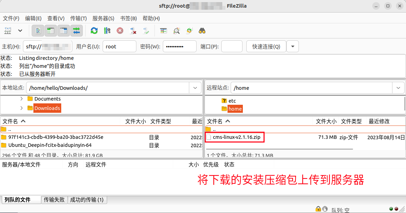Click the 本地站点 path field
406x213 pixels.
[108, 88]
